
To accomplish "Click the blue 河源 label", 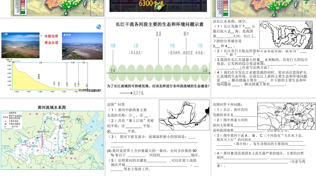I will coord(113,46).
